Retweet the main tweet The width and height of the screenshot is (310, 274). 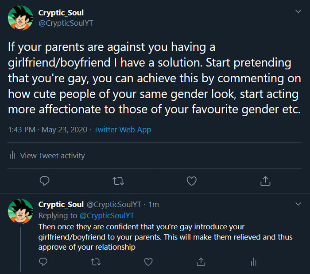(118, 181)
